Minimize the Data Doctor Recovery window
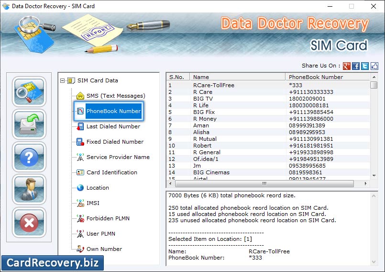This screenshot has width=385, height=272. 330,6
